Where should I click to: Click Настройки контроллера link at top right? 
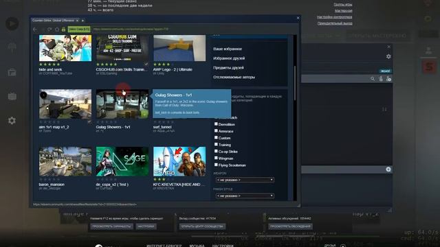pyautogui.click(x=335, y=17)
